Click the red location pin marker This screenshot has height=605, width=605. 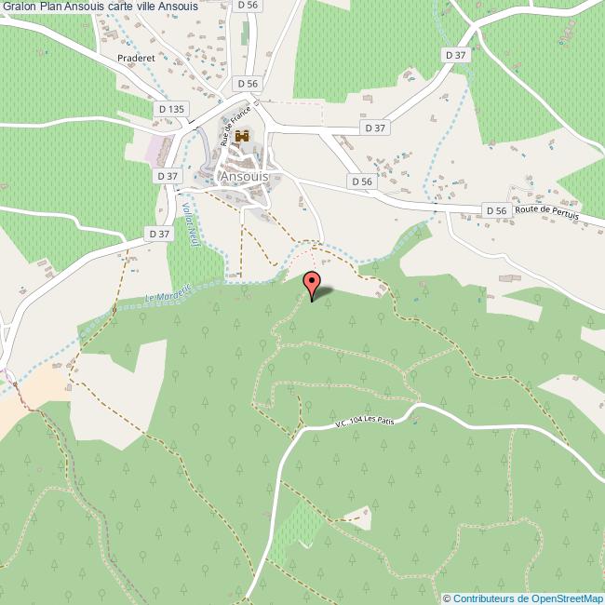pos(312,286)
